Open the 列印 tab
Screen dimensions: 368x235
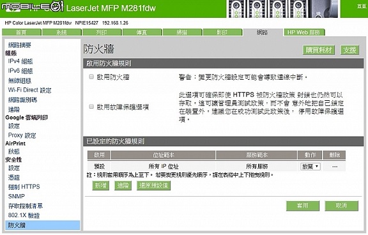tap(102, 33)
